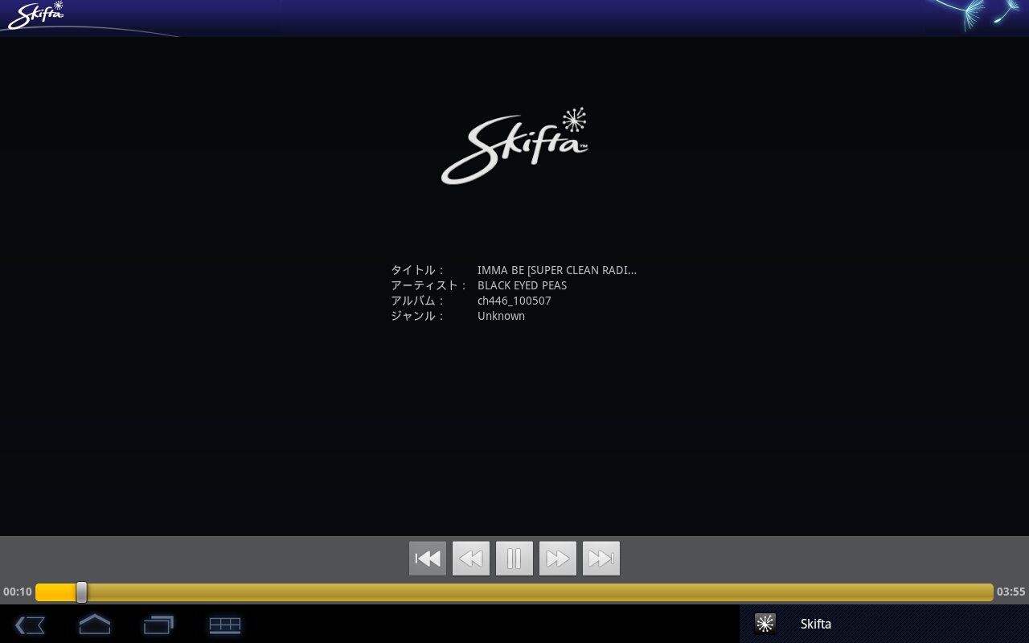Viewport: 1029px width, 643px height.
Task: Open the Android menu grid icon
Action: tap(225, 625)
